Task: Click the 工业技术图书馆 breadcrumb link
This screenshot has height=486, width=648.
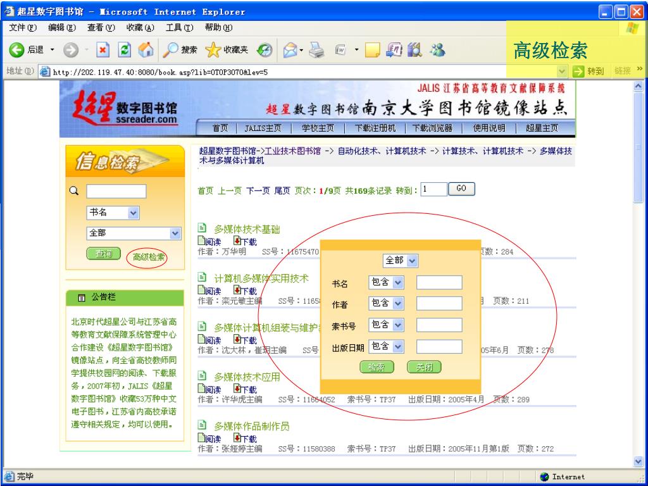Action: pos(292,151)
